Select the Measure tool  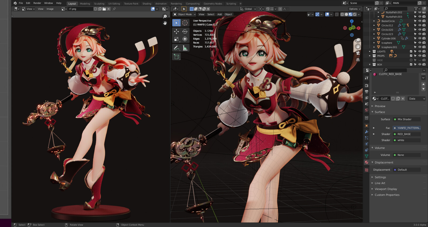pyautogui.click(x=185, y=48)
